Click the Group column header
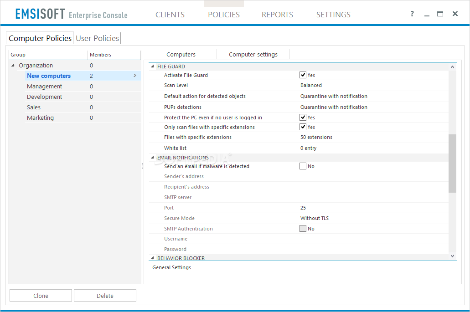This screenshot has width=470, height=312. point(48,55)
